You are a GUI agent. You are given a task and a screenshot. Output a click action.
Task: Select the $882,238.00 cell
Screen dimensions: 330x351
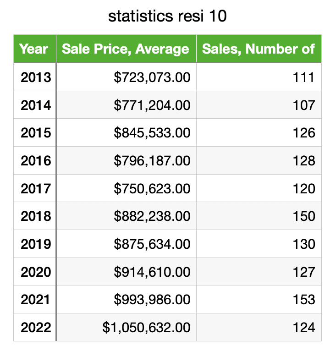point(152,216)
